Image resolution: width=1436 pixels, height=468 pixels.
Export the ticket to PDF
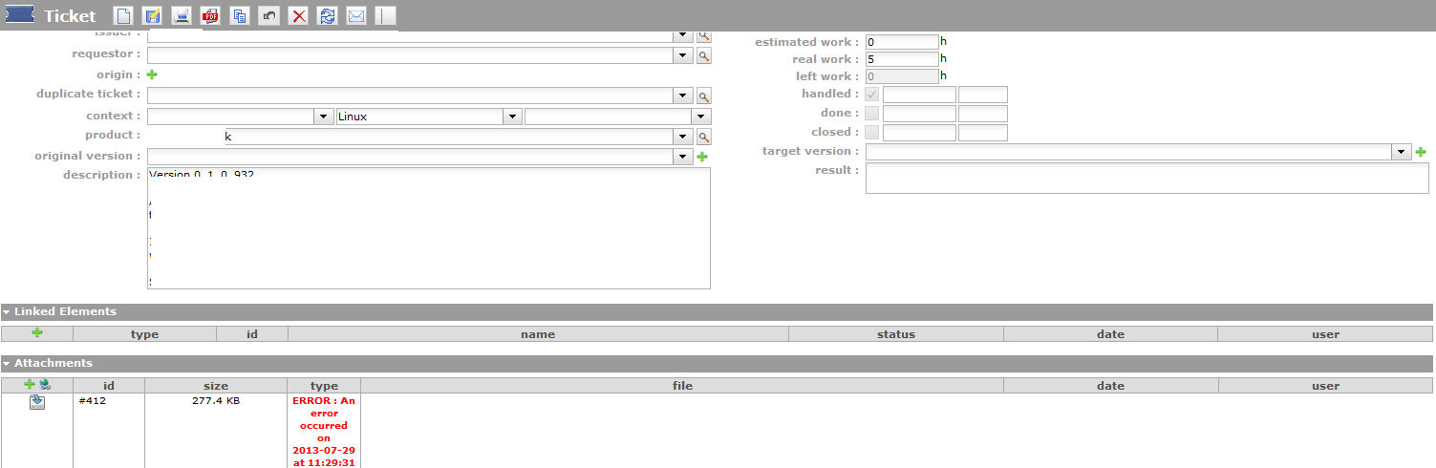(210, 15)
